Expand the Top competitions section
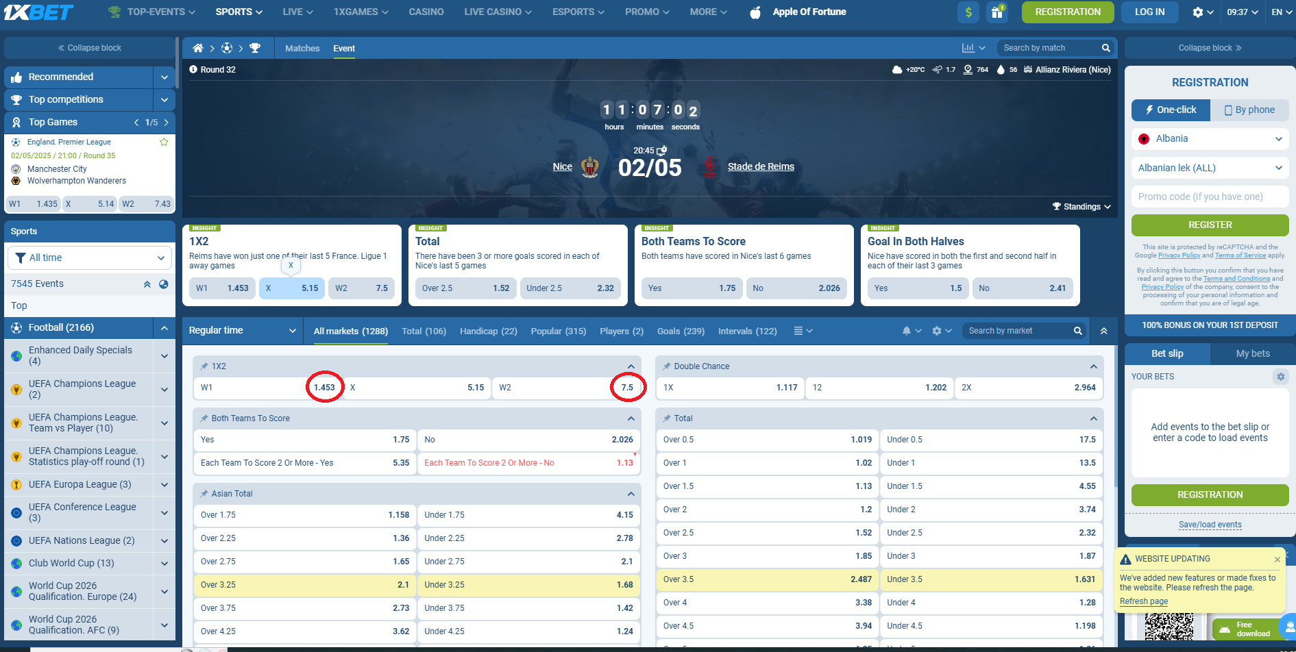 point(164,100)
